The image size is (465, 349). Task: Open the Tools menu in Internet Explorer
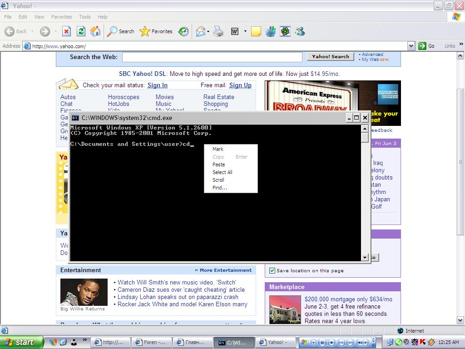[85, 17]
